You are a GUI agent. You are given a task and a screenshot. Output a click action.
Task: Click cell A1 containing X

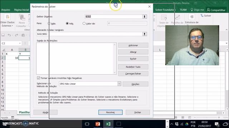(x=12, y=54)
